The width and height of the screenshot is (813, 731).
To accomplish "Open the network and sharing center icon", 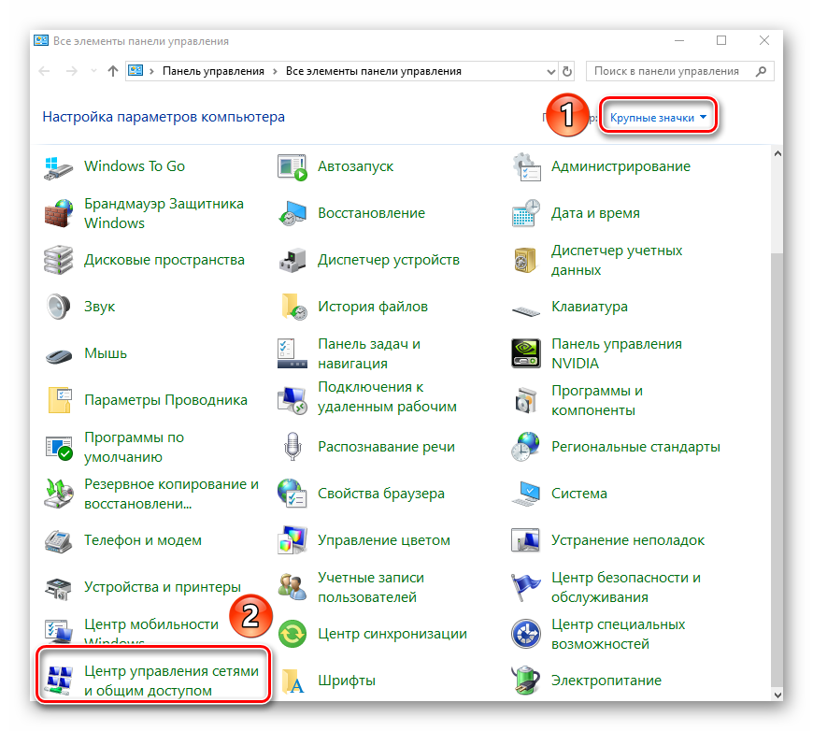I will click(58, 681).
